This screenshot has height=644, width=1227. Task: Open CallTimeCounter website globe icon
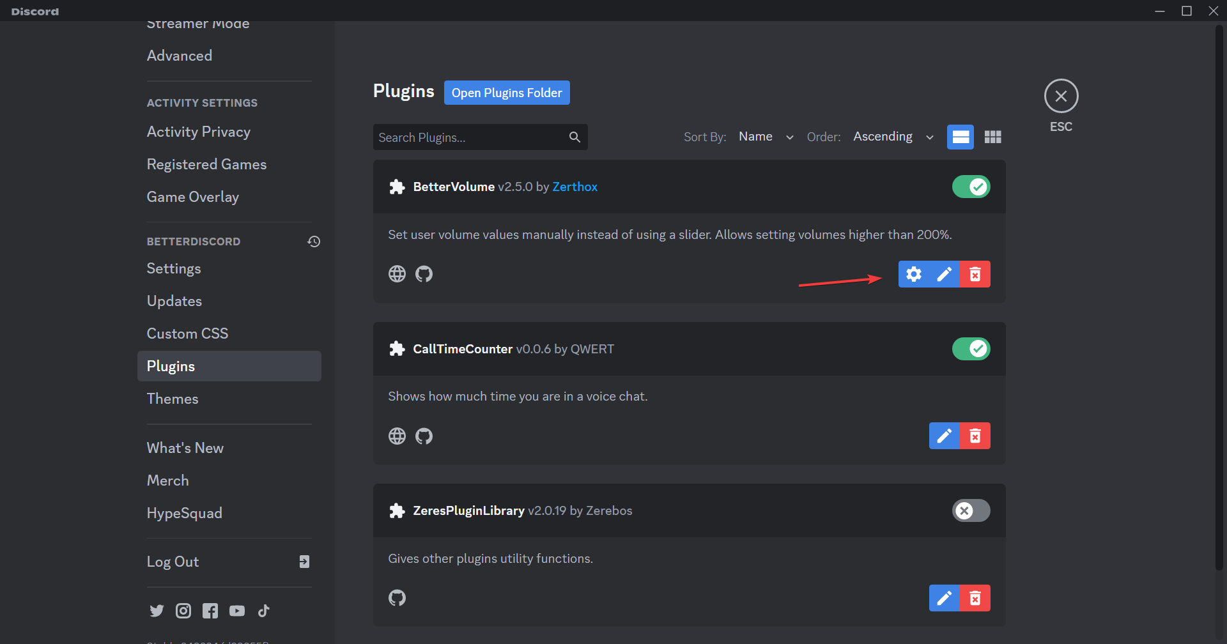[x=397, y=436]
